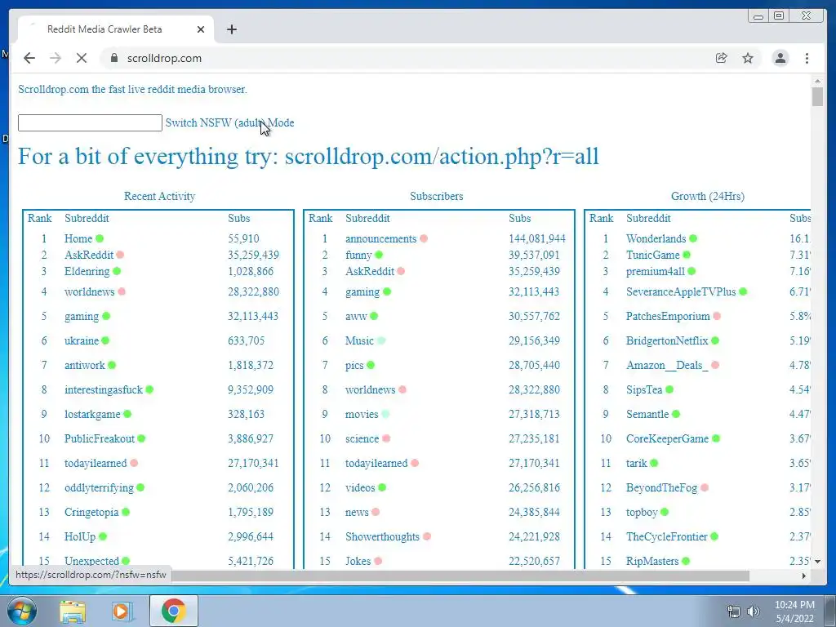Focus the subreddit search text box
Screen dimensions: 836x627
click(90, 122)
